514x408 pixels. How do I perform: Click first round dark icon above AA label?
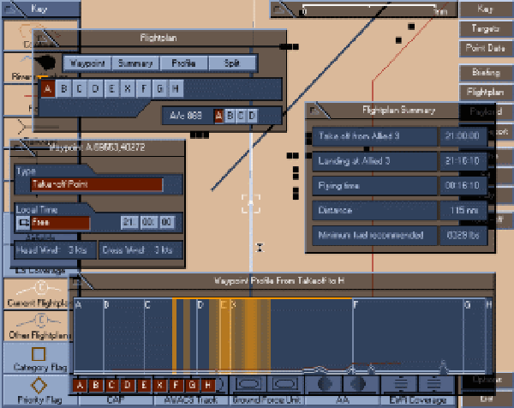click(325, 384)
